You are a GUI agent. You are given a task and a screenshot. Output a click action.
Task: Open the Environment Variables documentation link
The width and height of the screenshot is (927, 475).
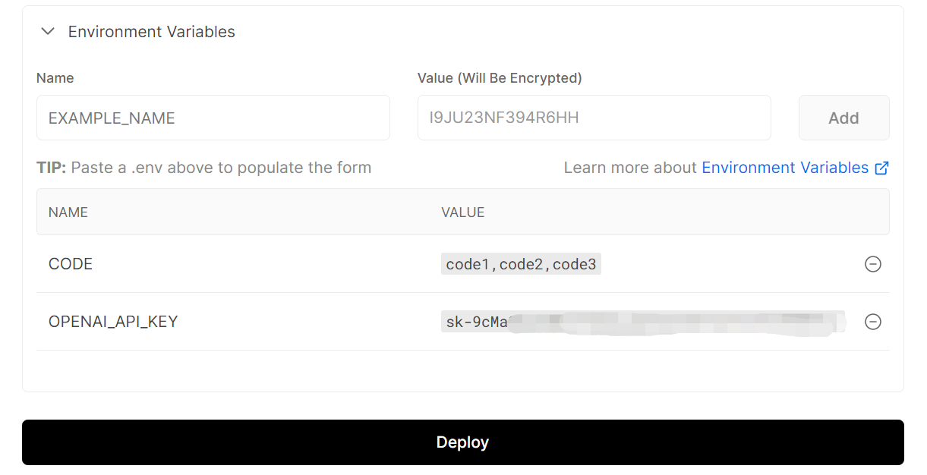click(x=785, y=168)
